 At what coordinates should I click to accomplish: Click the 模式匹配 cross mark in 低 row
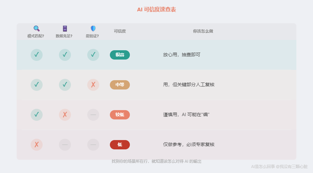[x=37, y=145]
